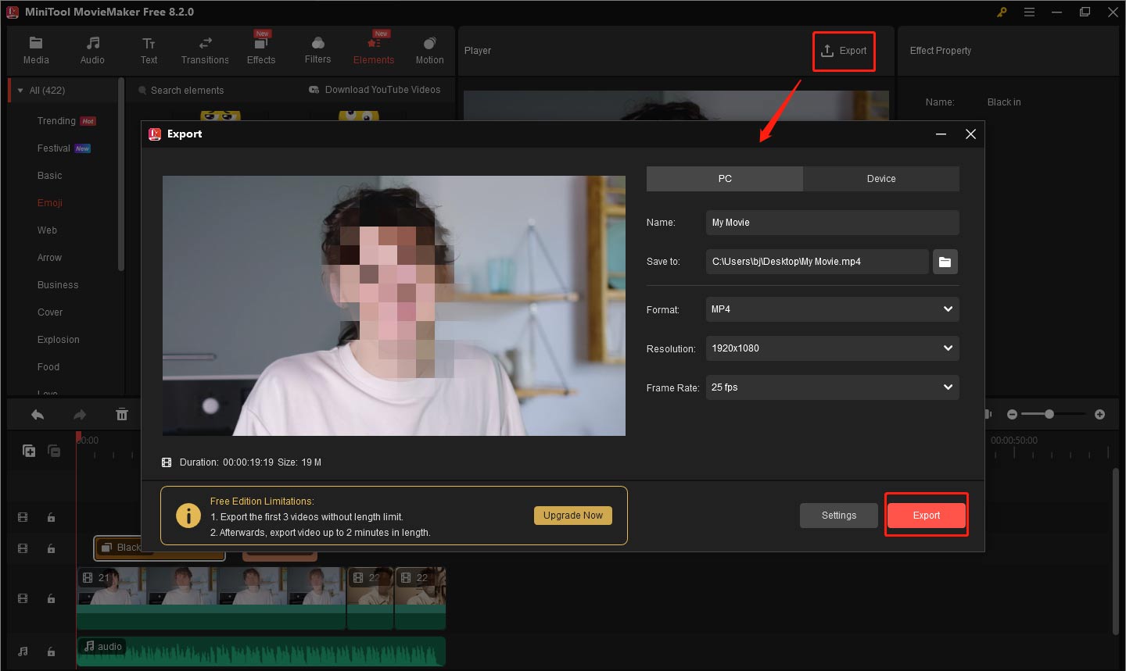Select the Business category
This screenshot has width=1126, height=671.
pos(58,285)
